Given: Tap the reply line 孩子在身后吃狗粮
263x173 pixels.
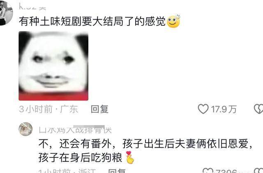Looking at the screenshot, I should tap(80, 157).
